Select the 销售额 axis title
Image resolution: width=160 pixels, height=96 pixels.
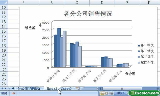pyautogui.click(x=30, y=28)
